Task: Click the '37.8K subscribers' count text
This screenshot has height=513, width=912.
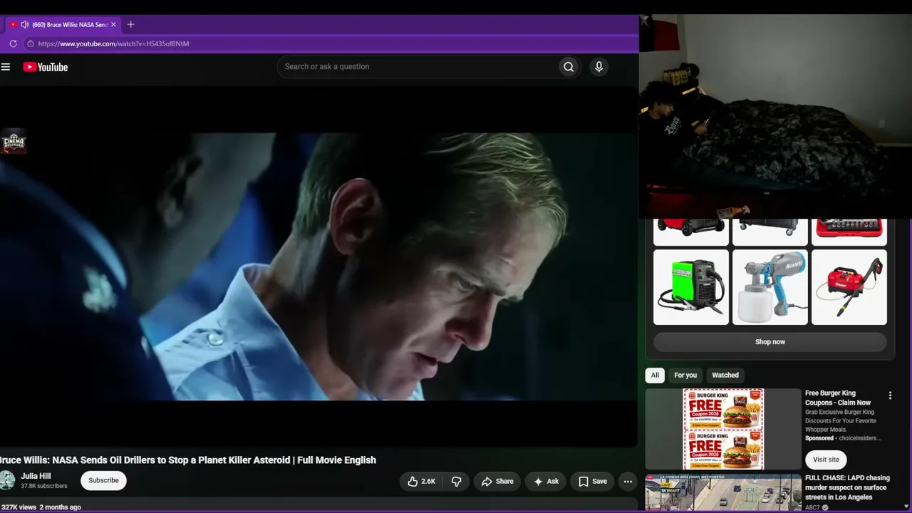Action: [x=44, y=486]
